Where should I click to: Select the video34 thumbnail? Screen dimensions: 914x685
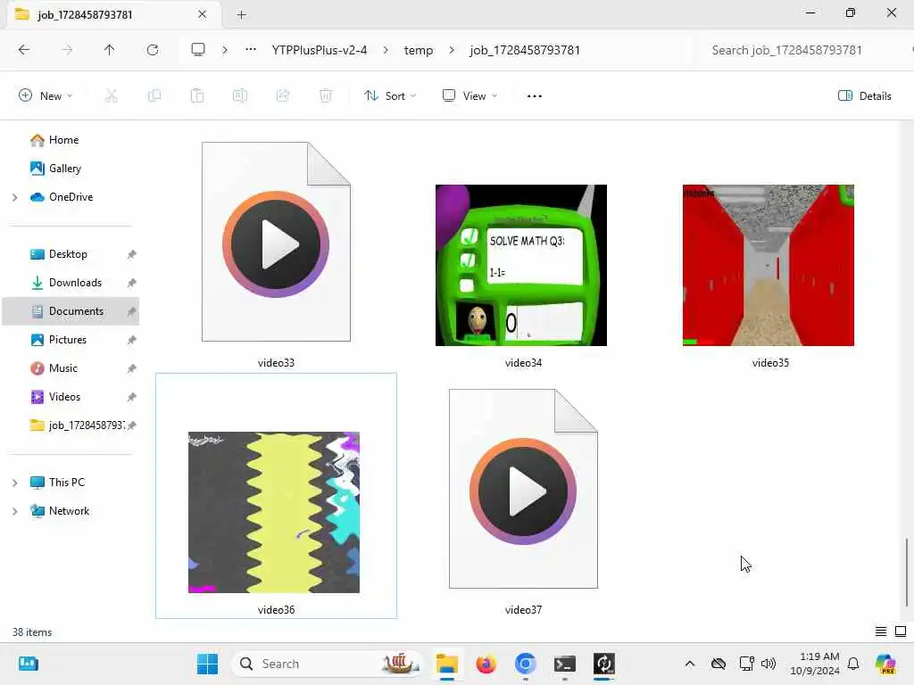(x=521, y=265)
